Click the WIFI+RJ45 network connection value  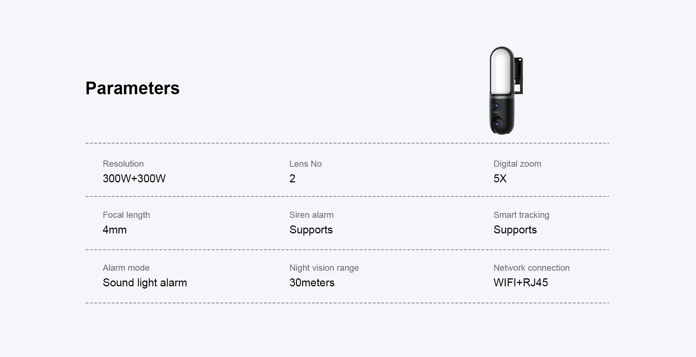[x=521, y=283]
